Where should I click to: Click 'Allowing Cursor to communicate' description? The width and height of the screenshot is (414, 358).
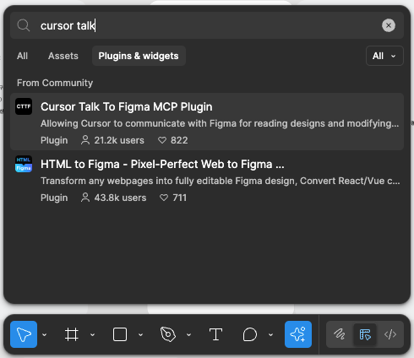(x=220, y=123)
